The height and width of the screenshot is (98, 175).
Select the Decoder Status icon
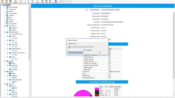click(x=10, y=73)
